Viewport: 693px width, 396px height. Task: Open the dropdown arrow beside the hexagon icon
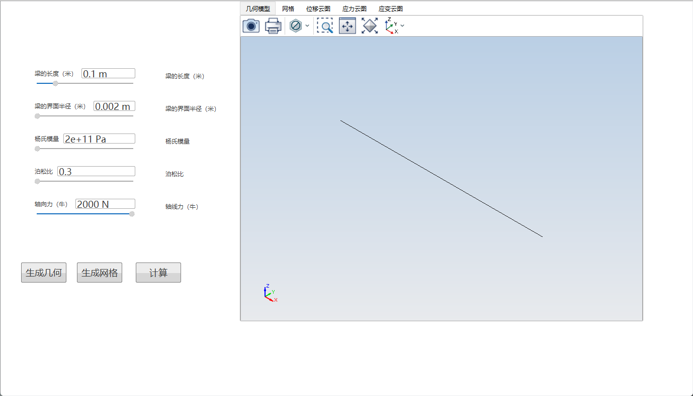click(307, 26)
